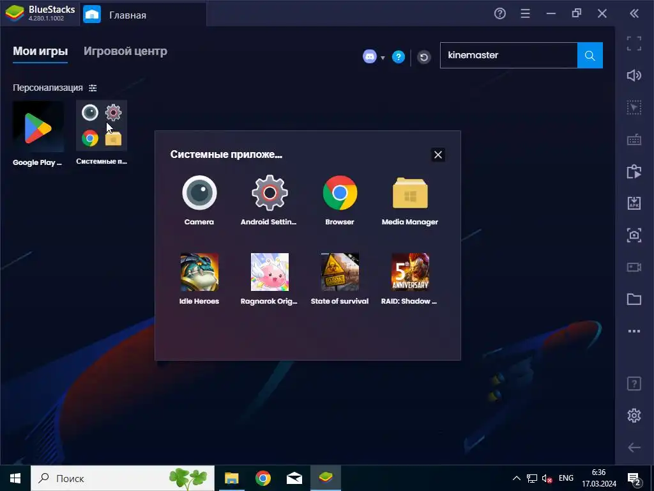
Task: Open Chrome from the taskbar
Action: click(x=262, y=478)
